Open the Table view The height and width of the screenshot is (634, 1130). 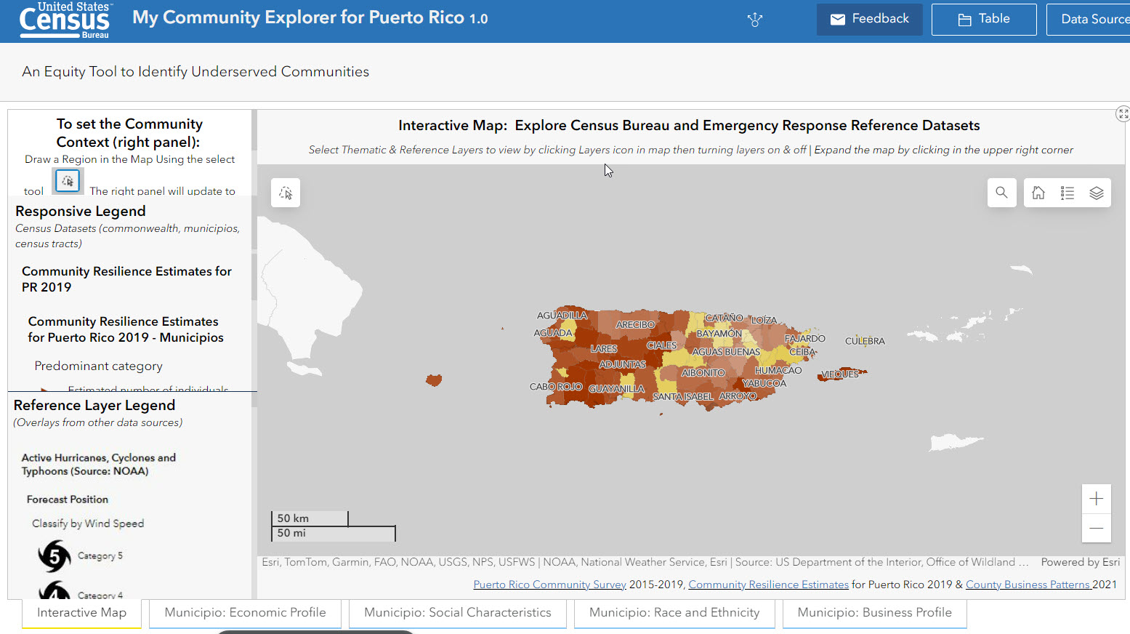pyautogui.click(x=983, y=20)
